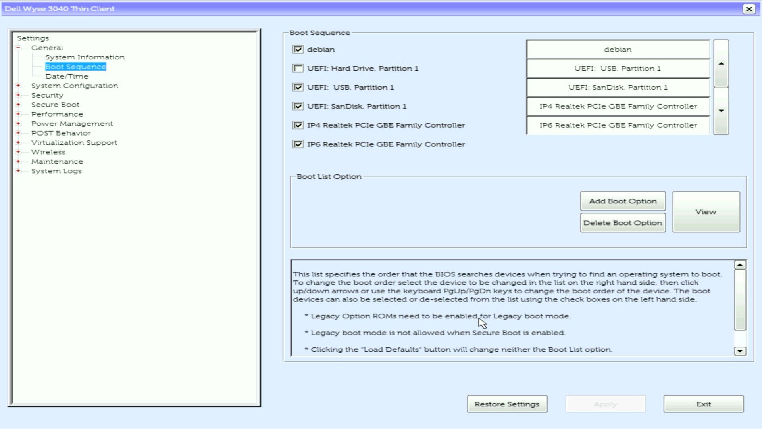Open System Information in the tree
Viewport: 762px width, 429px height.
[x=85, y=57]
